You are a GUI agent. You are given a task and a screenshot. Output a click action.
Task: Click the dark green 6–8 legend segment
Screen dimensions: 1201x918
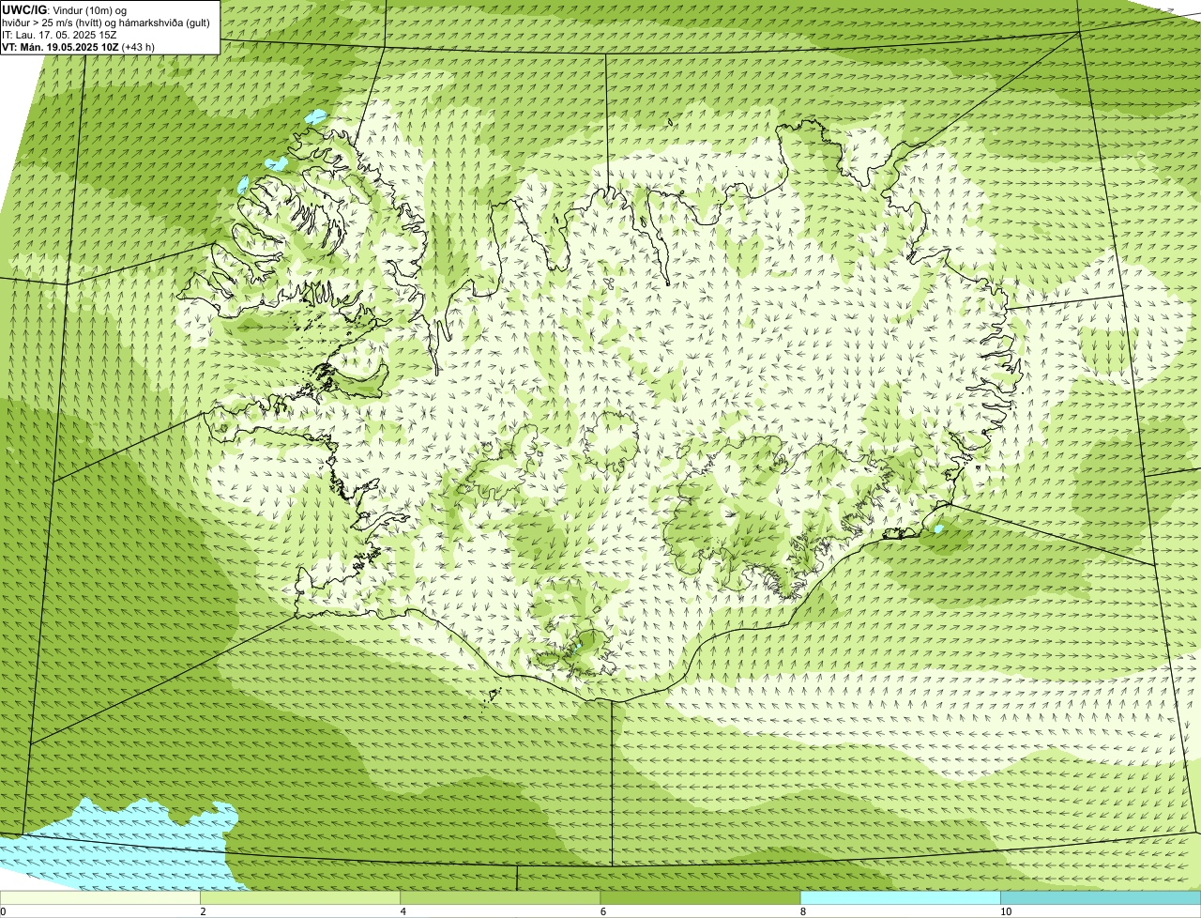pyautogui.click(x=700, y=898)
